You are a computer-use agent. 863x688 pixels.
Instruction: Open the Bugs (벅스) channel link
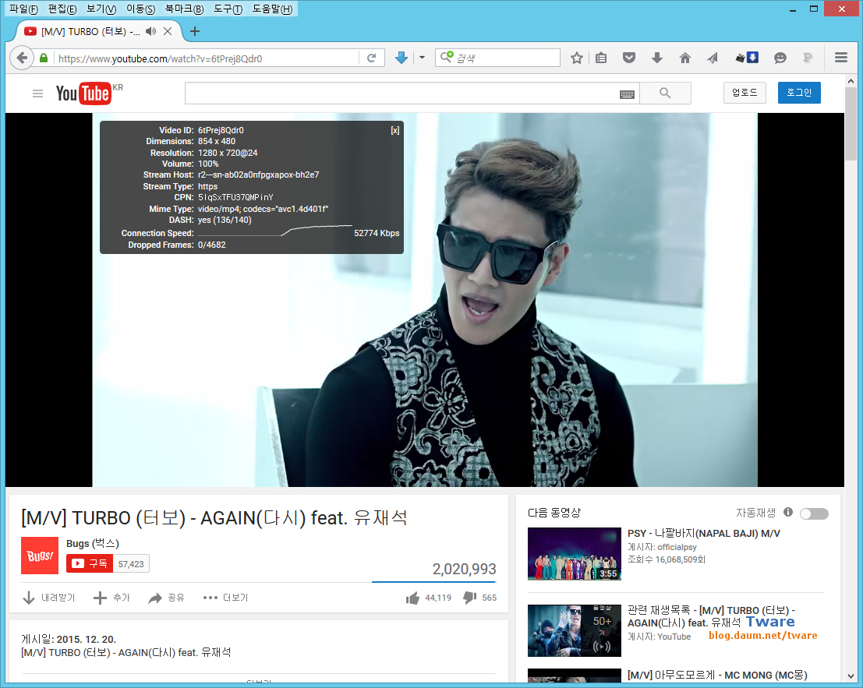[x=93, y=543]
